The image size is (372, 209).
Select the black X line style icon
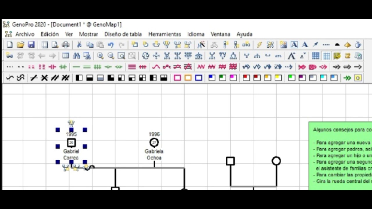[44, 78]
